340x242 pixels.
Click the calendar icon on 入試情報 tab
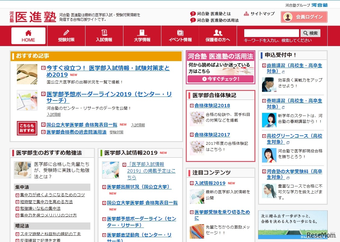coord(104,33)
